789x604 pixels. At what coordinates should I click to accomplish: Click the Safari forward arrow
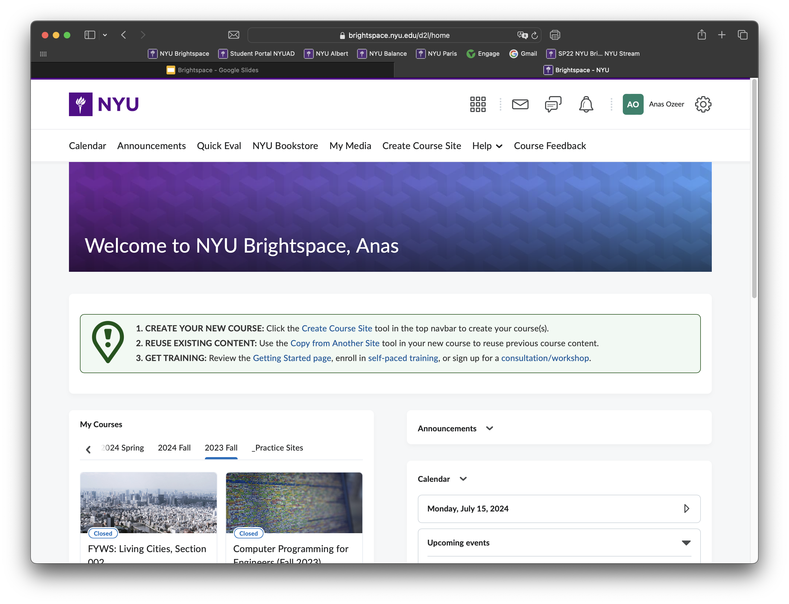(143, 35)
